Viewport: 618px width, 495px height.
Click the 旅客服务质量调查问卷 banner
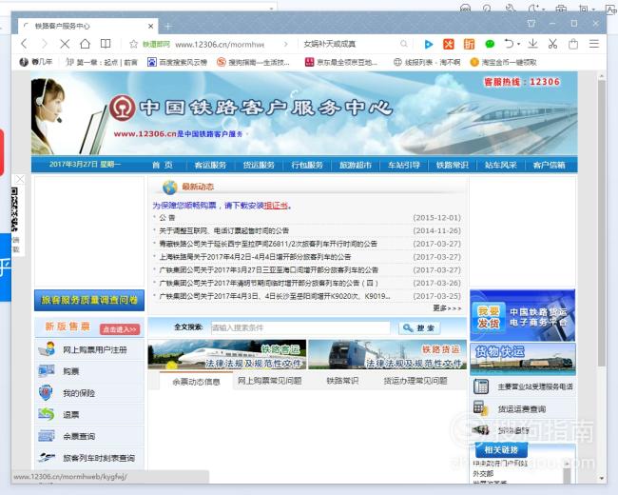[x=89, y=301]
